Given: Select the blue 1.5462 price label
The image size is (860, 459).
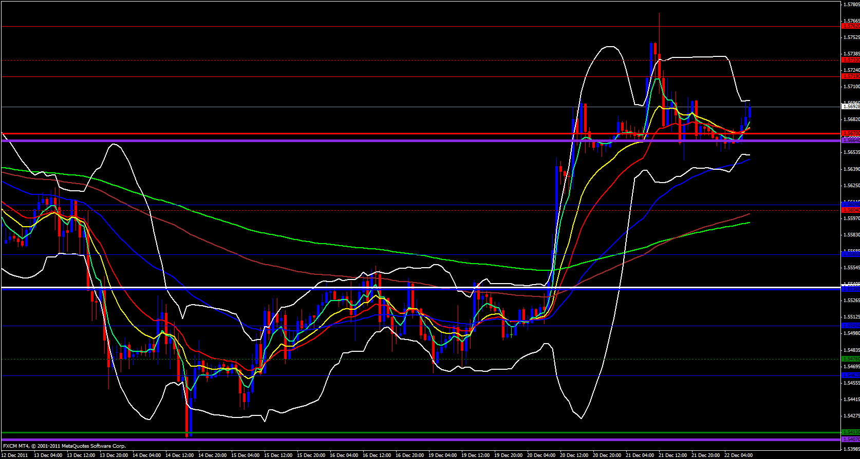Looking at the screenshot, I should coord(850,375).
